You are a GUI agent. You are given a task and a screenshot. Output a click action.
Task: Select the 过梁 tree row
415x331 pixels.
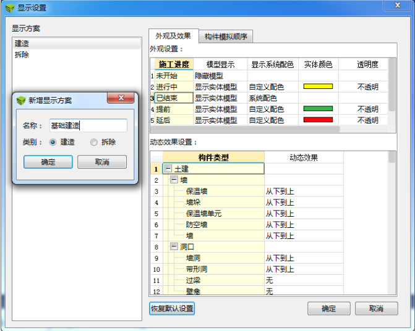point(213,280)
